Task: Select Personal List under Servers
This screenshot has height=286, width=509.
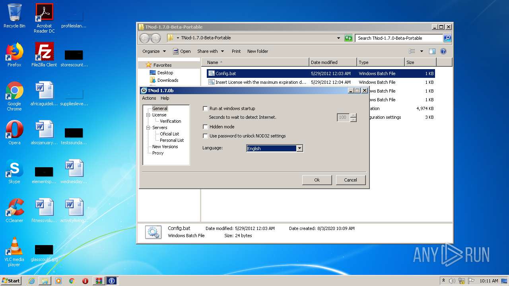Action: click(172, 140)
